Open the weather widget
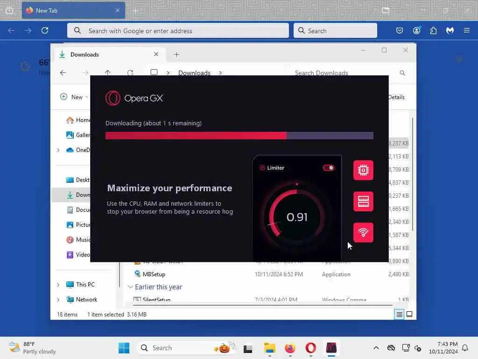478x359 pixels. 32,348
